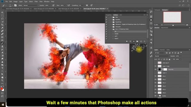Image resolution: width=191 pixels, height=107 pixels.
Task: Select the Rectangular Marquee tool
Action: point(2,15)
